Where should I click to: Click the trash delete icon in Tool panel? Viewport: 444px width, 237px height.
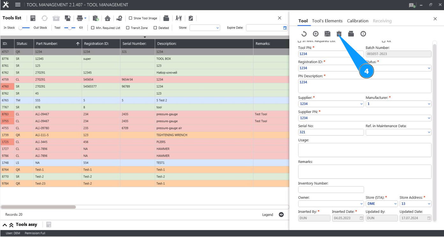(339, 34)
